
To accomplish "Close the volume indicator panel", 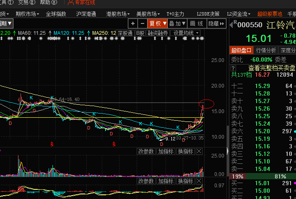I will coord(199,151).
